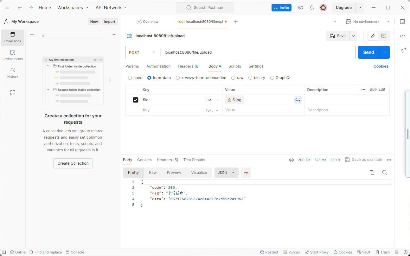Image resolution: width=410 pixels, height=256 pixels.
Task: Click the upload cloud icon beside 6.jpg
Action: click(x=298, y=100)
